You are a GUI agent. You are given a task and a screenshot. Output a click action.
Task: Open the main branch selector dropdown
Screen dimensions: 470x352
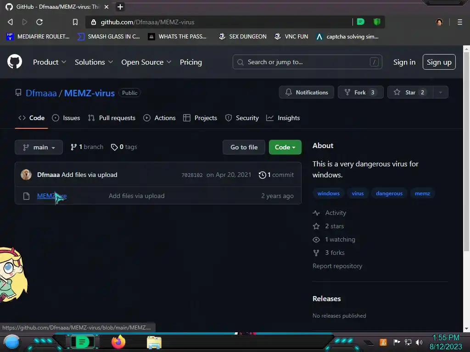39,147
